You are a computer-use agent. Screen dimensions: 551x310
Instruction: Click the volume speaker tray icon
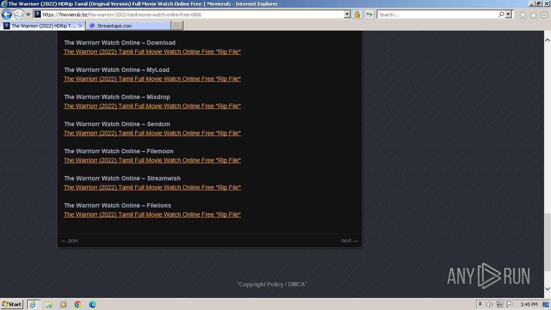(489, 304)
